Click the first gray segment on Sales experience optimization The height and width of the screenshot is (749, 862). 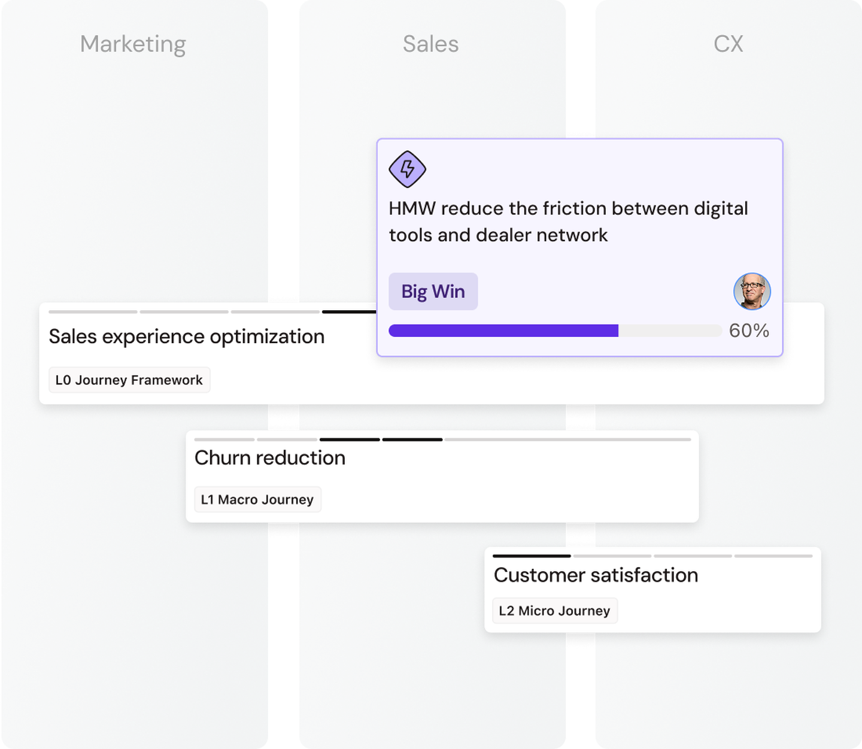pyautogui.click(x=92, y=312)
